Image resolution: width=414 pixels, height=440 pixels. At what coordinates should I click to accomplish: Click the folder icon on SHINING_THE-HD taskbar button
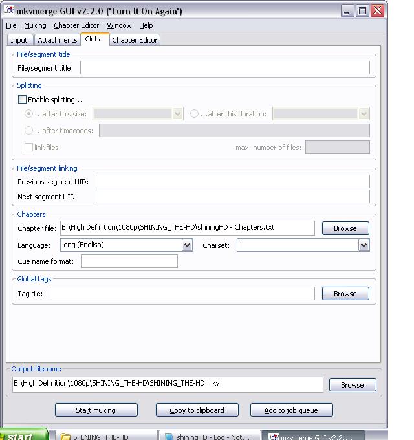coord(65,436)
